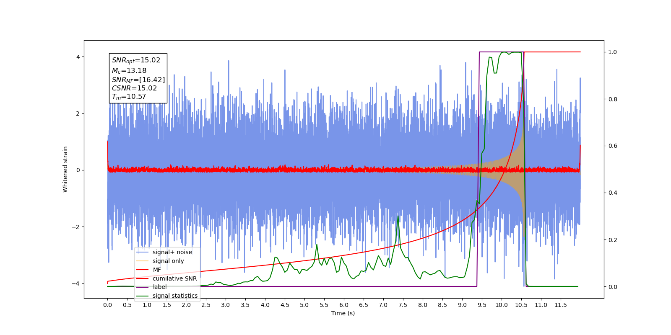Click the 9.5 tick on time axis
This screenshot has height=335, width=671.
click(482, 305)
